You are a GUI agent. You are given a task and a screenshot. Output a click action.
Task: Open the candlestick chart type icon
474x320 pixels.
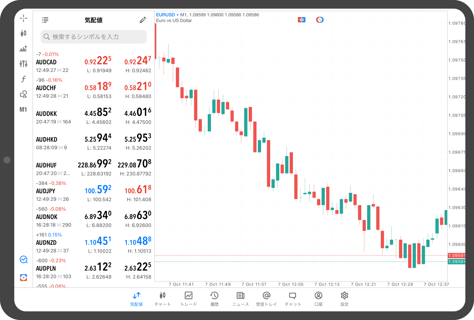(x=23, y=33)
